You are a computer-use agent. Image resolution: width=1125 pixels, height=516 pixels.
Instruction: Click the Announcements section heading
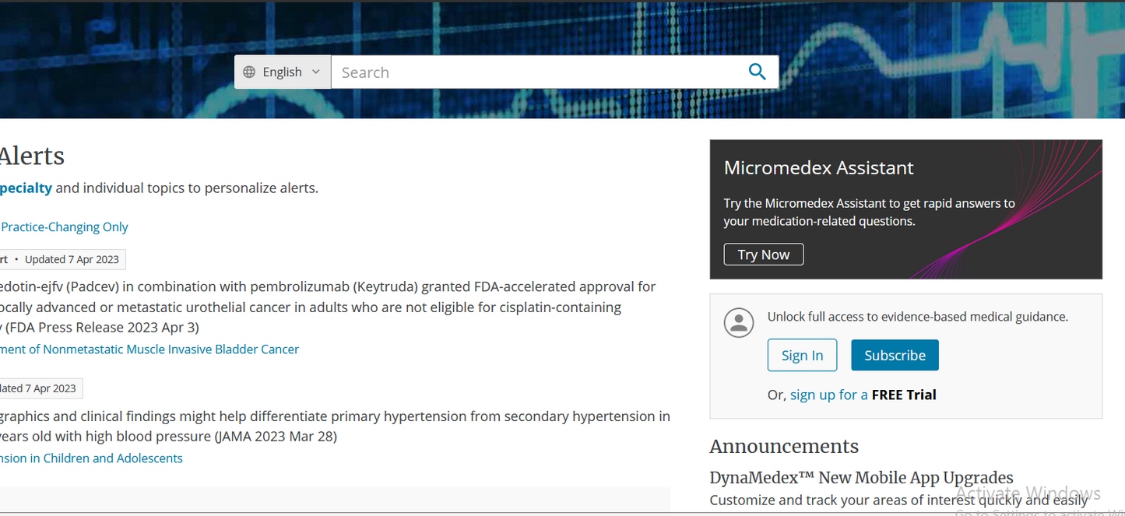[784, 446]
